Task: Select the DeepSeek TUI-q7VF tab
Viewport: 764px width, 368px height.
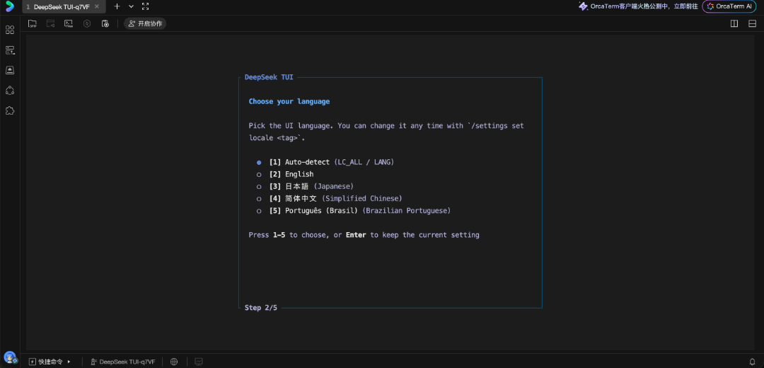Action: (x=64, y=6)
